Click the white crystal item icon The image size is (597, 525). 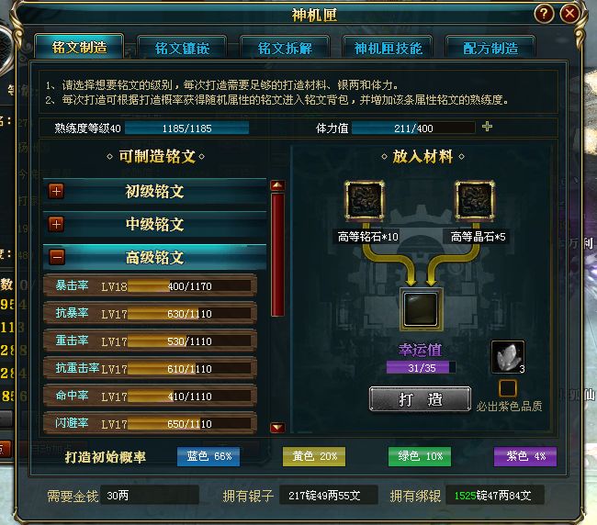coord(508,357)
